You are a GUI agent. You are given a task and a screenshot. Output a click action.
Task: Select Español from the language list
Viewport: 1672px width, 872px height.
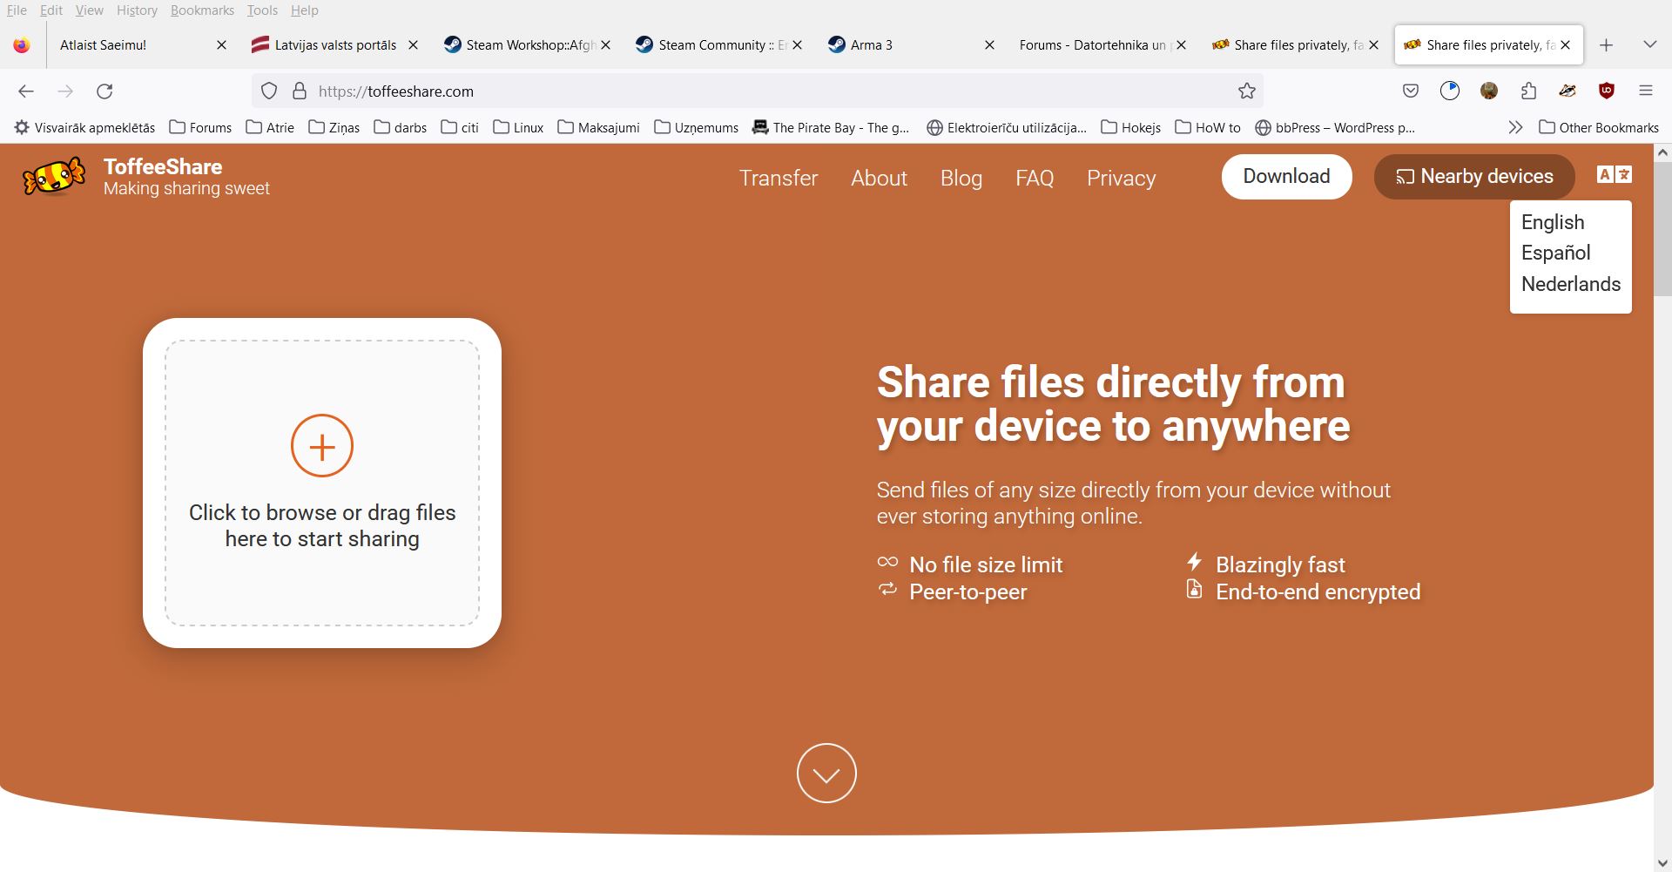(1555, 253)
